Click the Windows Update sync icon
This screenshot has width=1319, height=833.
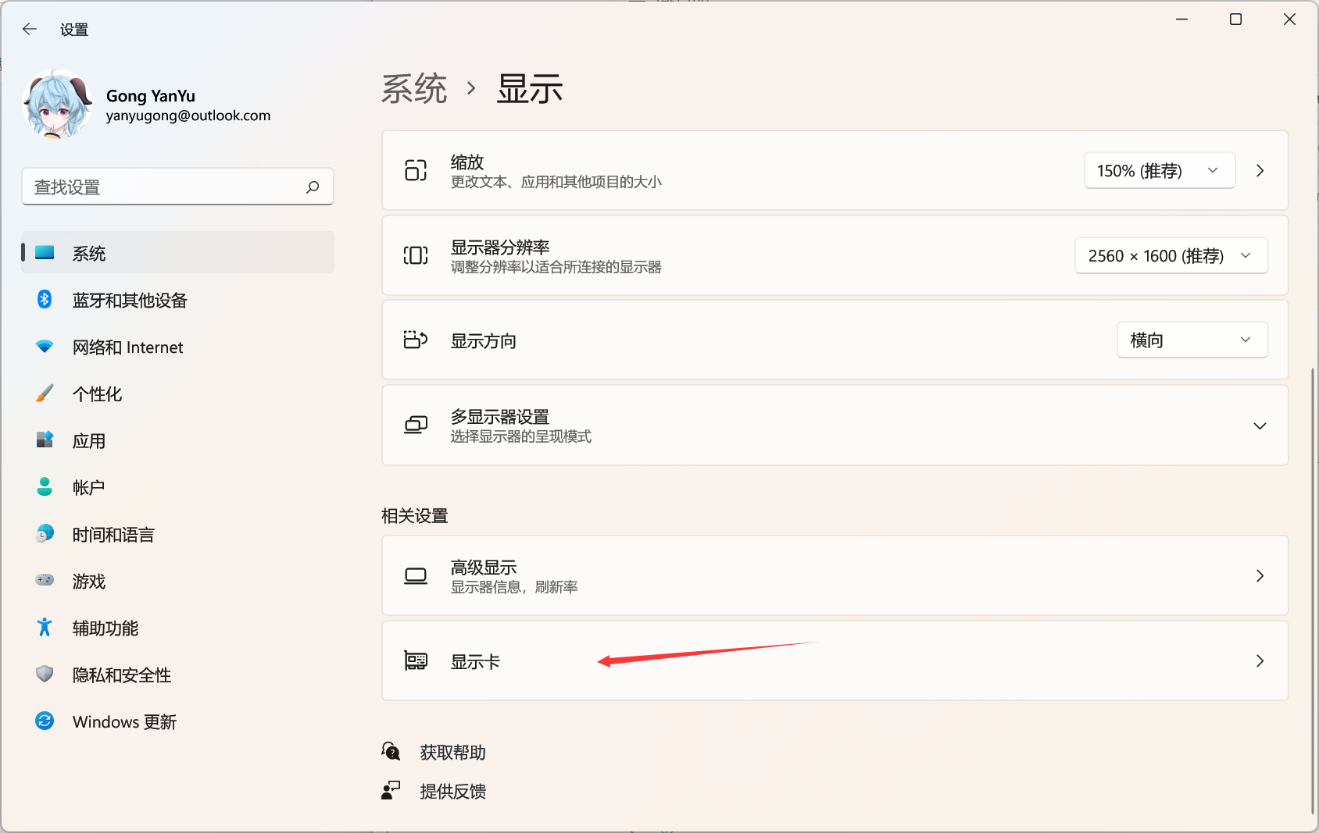[x=45, y=721]
